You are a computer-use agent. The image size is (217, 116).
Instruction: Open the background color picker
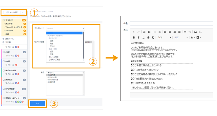[x=198, y=37]
